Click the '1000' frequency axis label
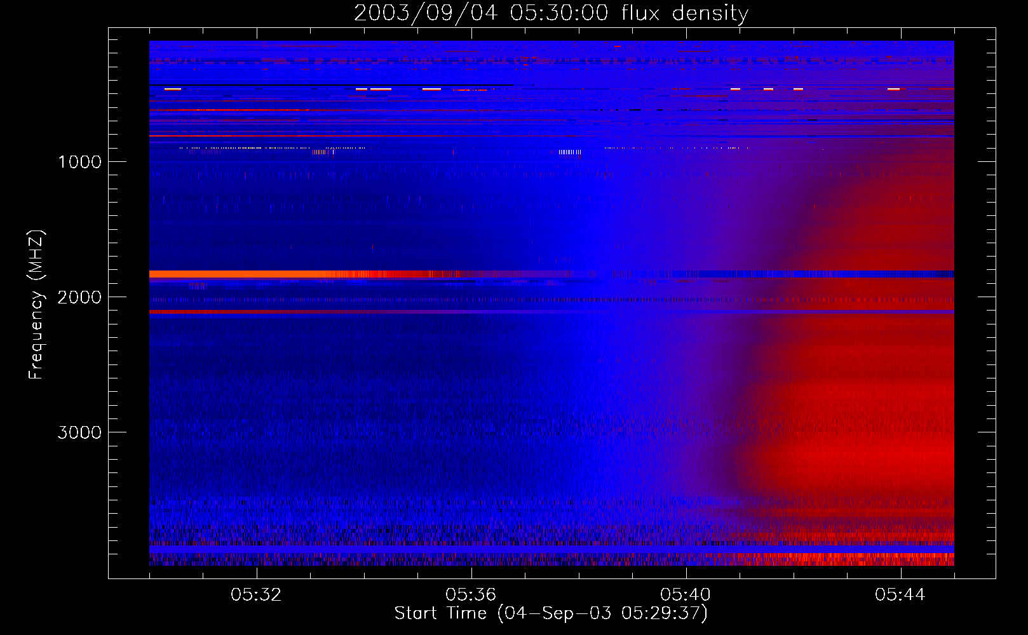The width and height of the screenshot is (1028, 635). (x=79, y=162)
